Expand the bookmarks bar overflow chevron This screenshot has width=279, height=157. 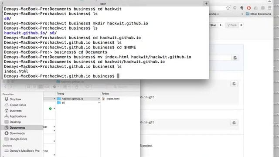[x=242, y=14]
